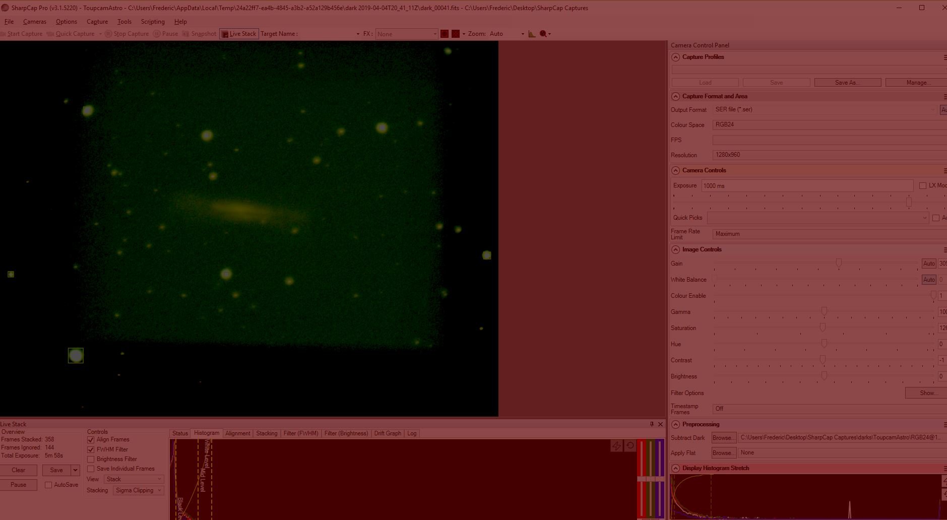Close the Live Stack panel
Screen dimensions: 947x520
tap(660, 424)
